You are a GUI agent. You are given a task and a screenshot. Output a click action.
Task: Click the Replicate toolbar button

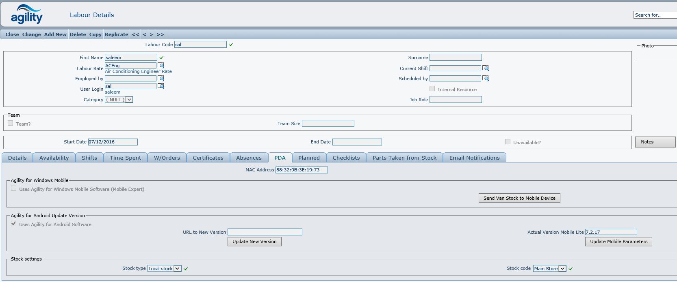click(x=116, y=34)
